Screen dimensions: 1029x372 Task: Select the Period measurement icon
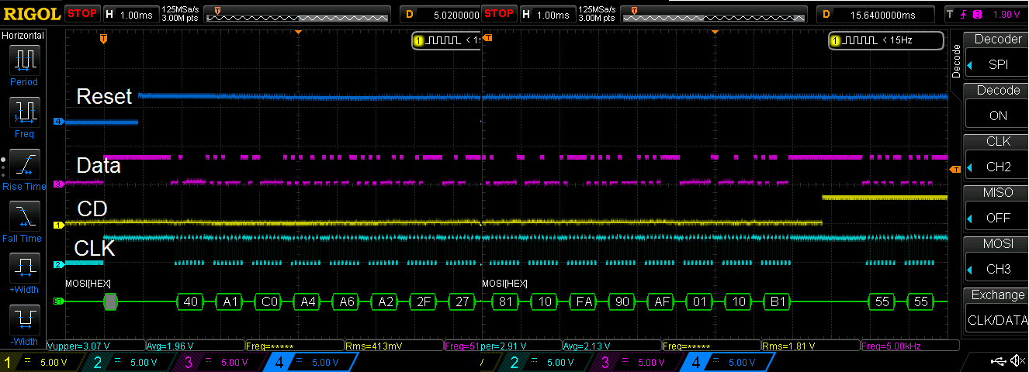click(x=24, y=59)
